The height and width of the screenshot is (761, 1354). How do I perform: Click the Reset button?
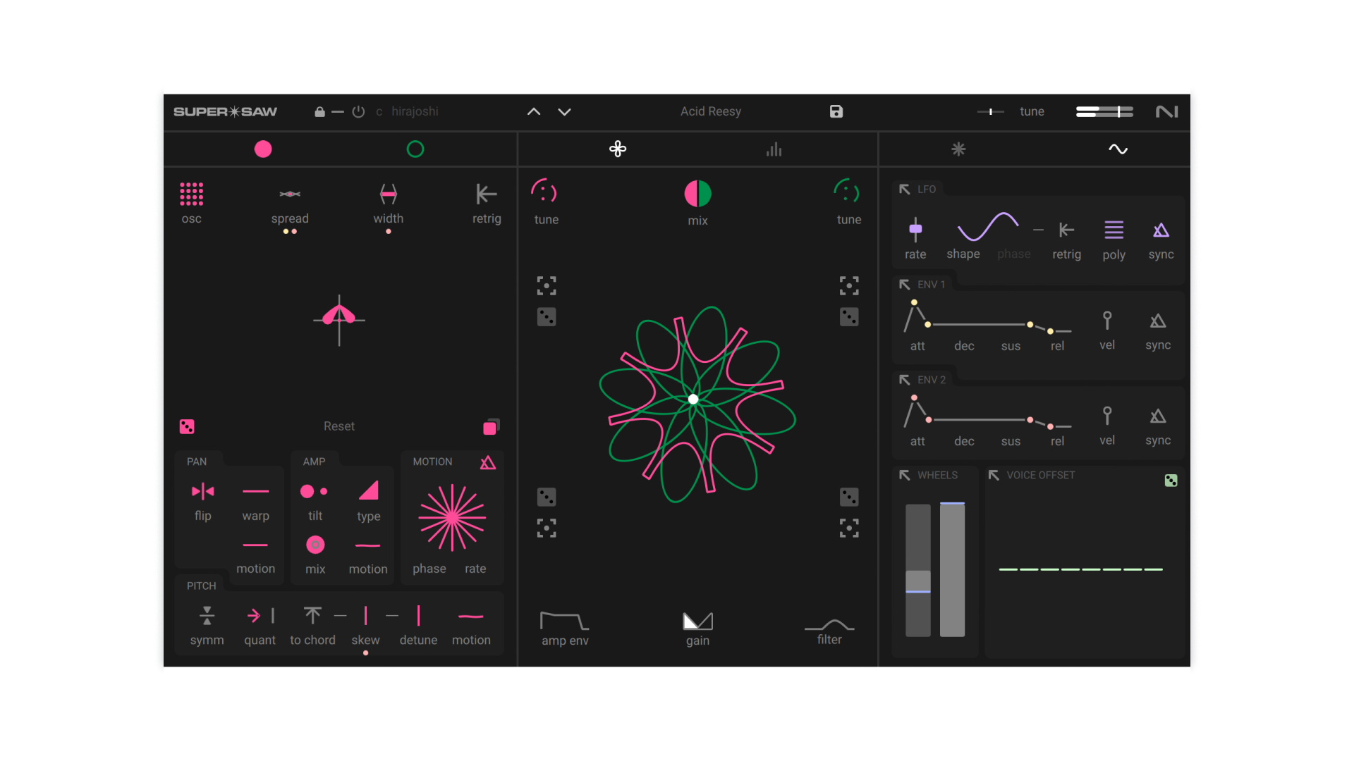tap(339, 426)
